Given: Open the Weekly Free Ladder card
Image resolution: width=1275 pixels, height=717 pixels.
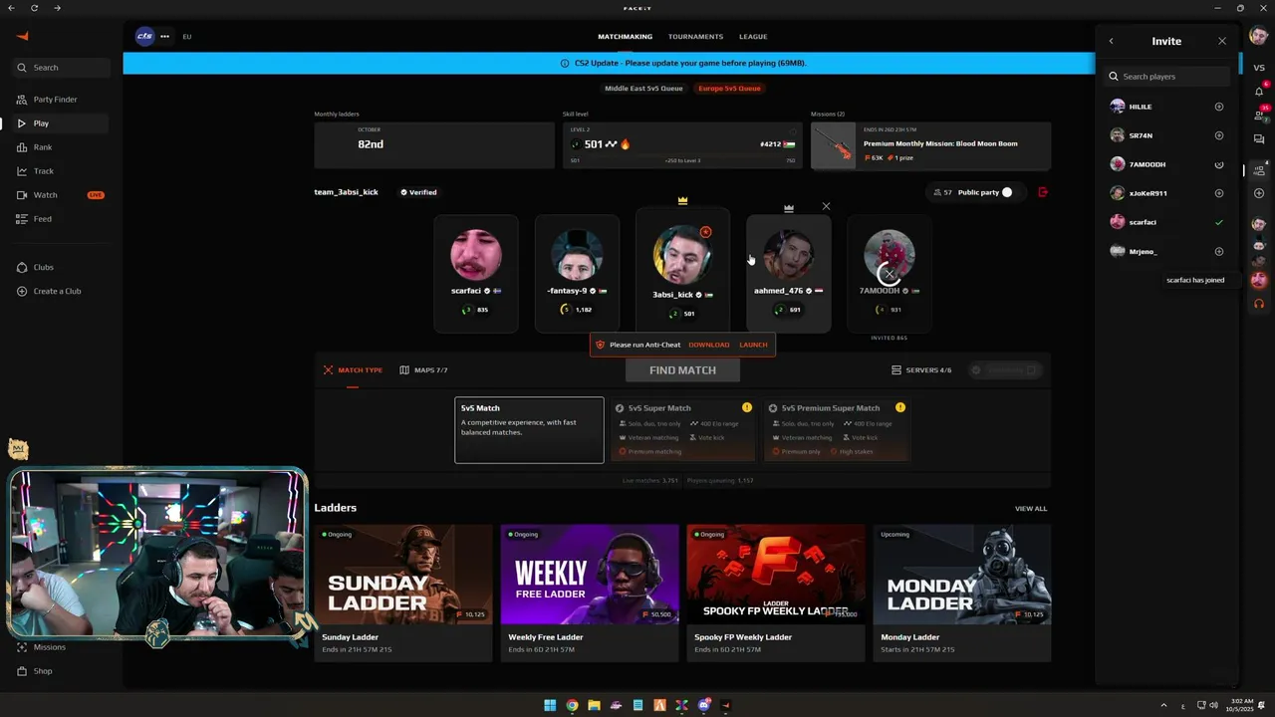Looking at the screenshot, I should point(590,593).
